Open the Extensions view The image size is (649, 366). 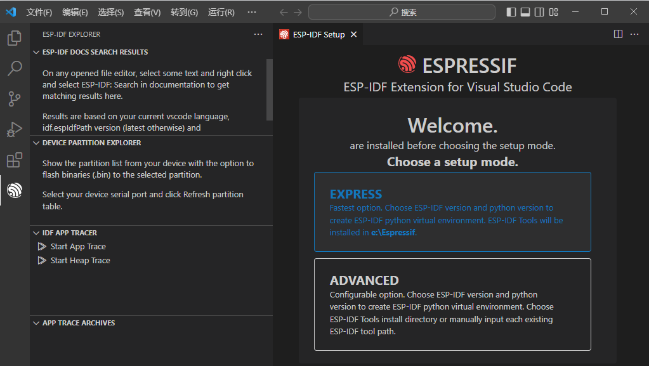(x=15, y=160)
